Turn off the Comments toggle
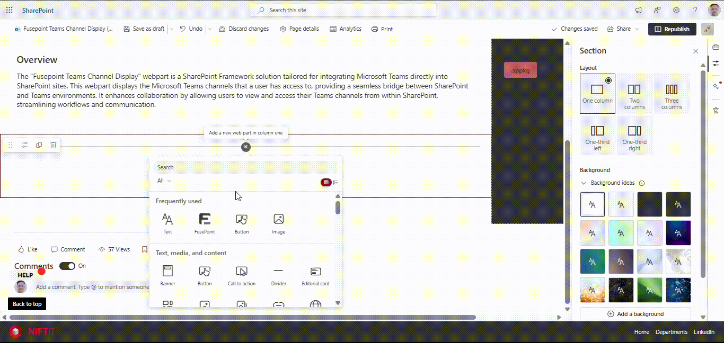 67,266
